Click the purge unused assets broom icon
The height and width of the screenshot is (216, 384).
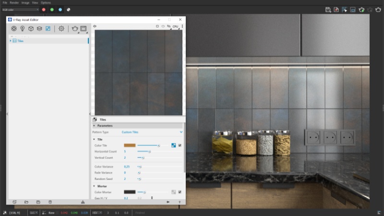[x=83, y=202]
